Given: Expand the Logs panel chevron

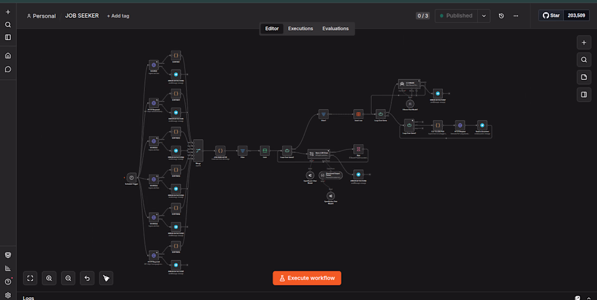Looking at the screenshot, I should point(589,298).
